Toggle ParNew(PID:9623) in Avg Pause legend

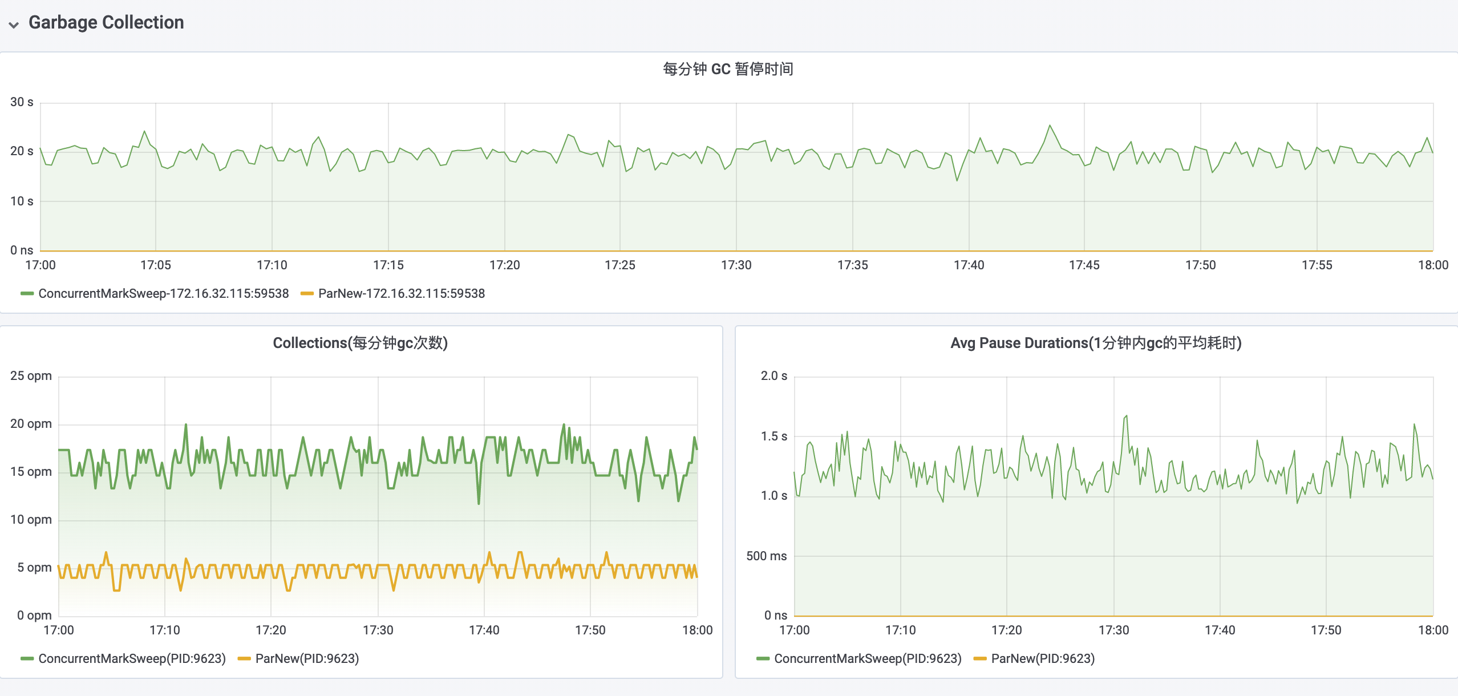tap(1043, 658)
